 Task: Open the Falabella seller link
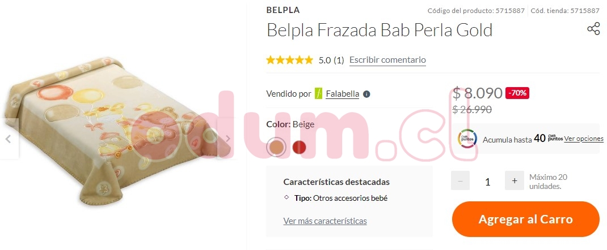click(342, 94)
